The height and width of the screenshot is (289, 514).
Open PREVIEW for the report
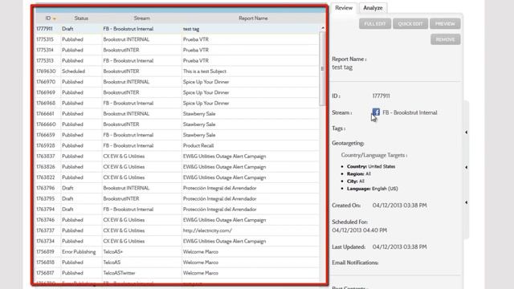click(445, 23)
